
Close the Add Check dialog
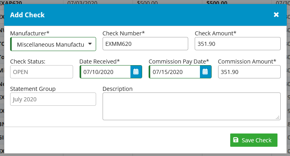(276, 14)
